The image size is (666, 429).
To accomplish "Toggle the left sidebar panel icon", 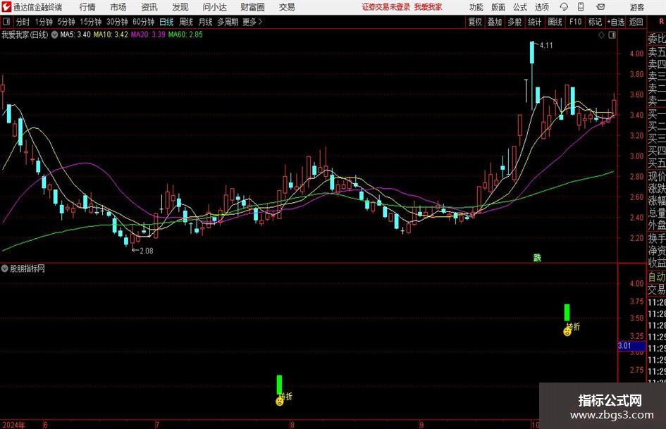I will pyautogui.click(x=6, y=22).
